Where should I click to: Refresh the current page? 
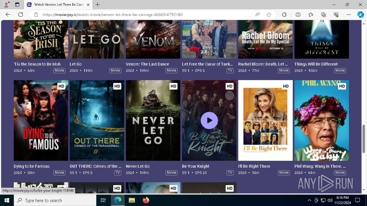(x=21, y=15)
